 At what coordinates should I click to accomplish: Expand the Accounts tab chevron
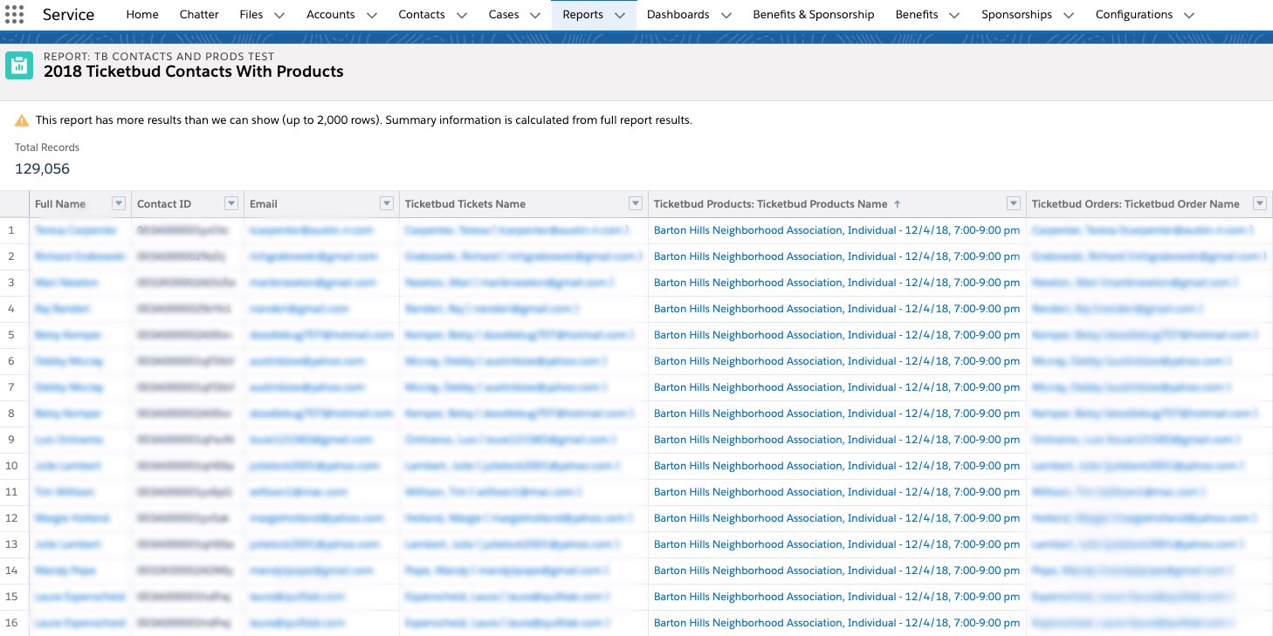point(371,15)
